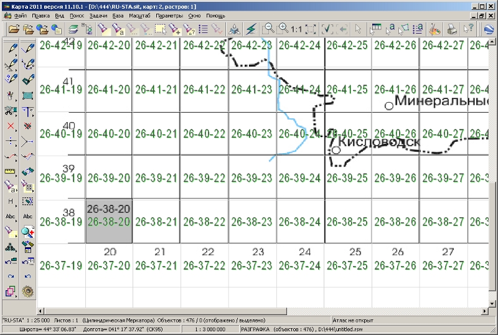
Task: Open the Помощь menu
Action: (215, 16)
